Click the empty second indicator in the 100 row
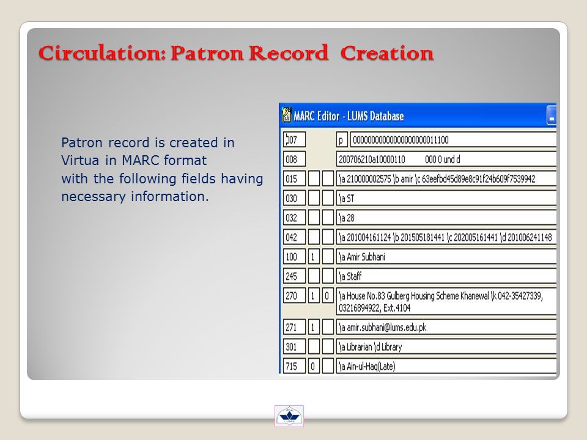This screenshot has width=587, height=440. pos(328,256)
